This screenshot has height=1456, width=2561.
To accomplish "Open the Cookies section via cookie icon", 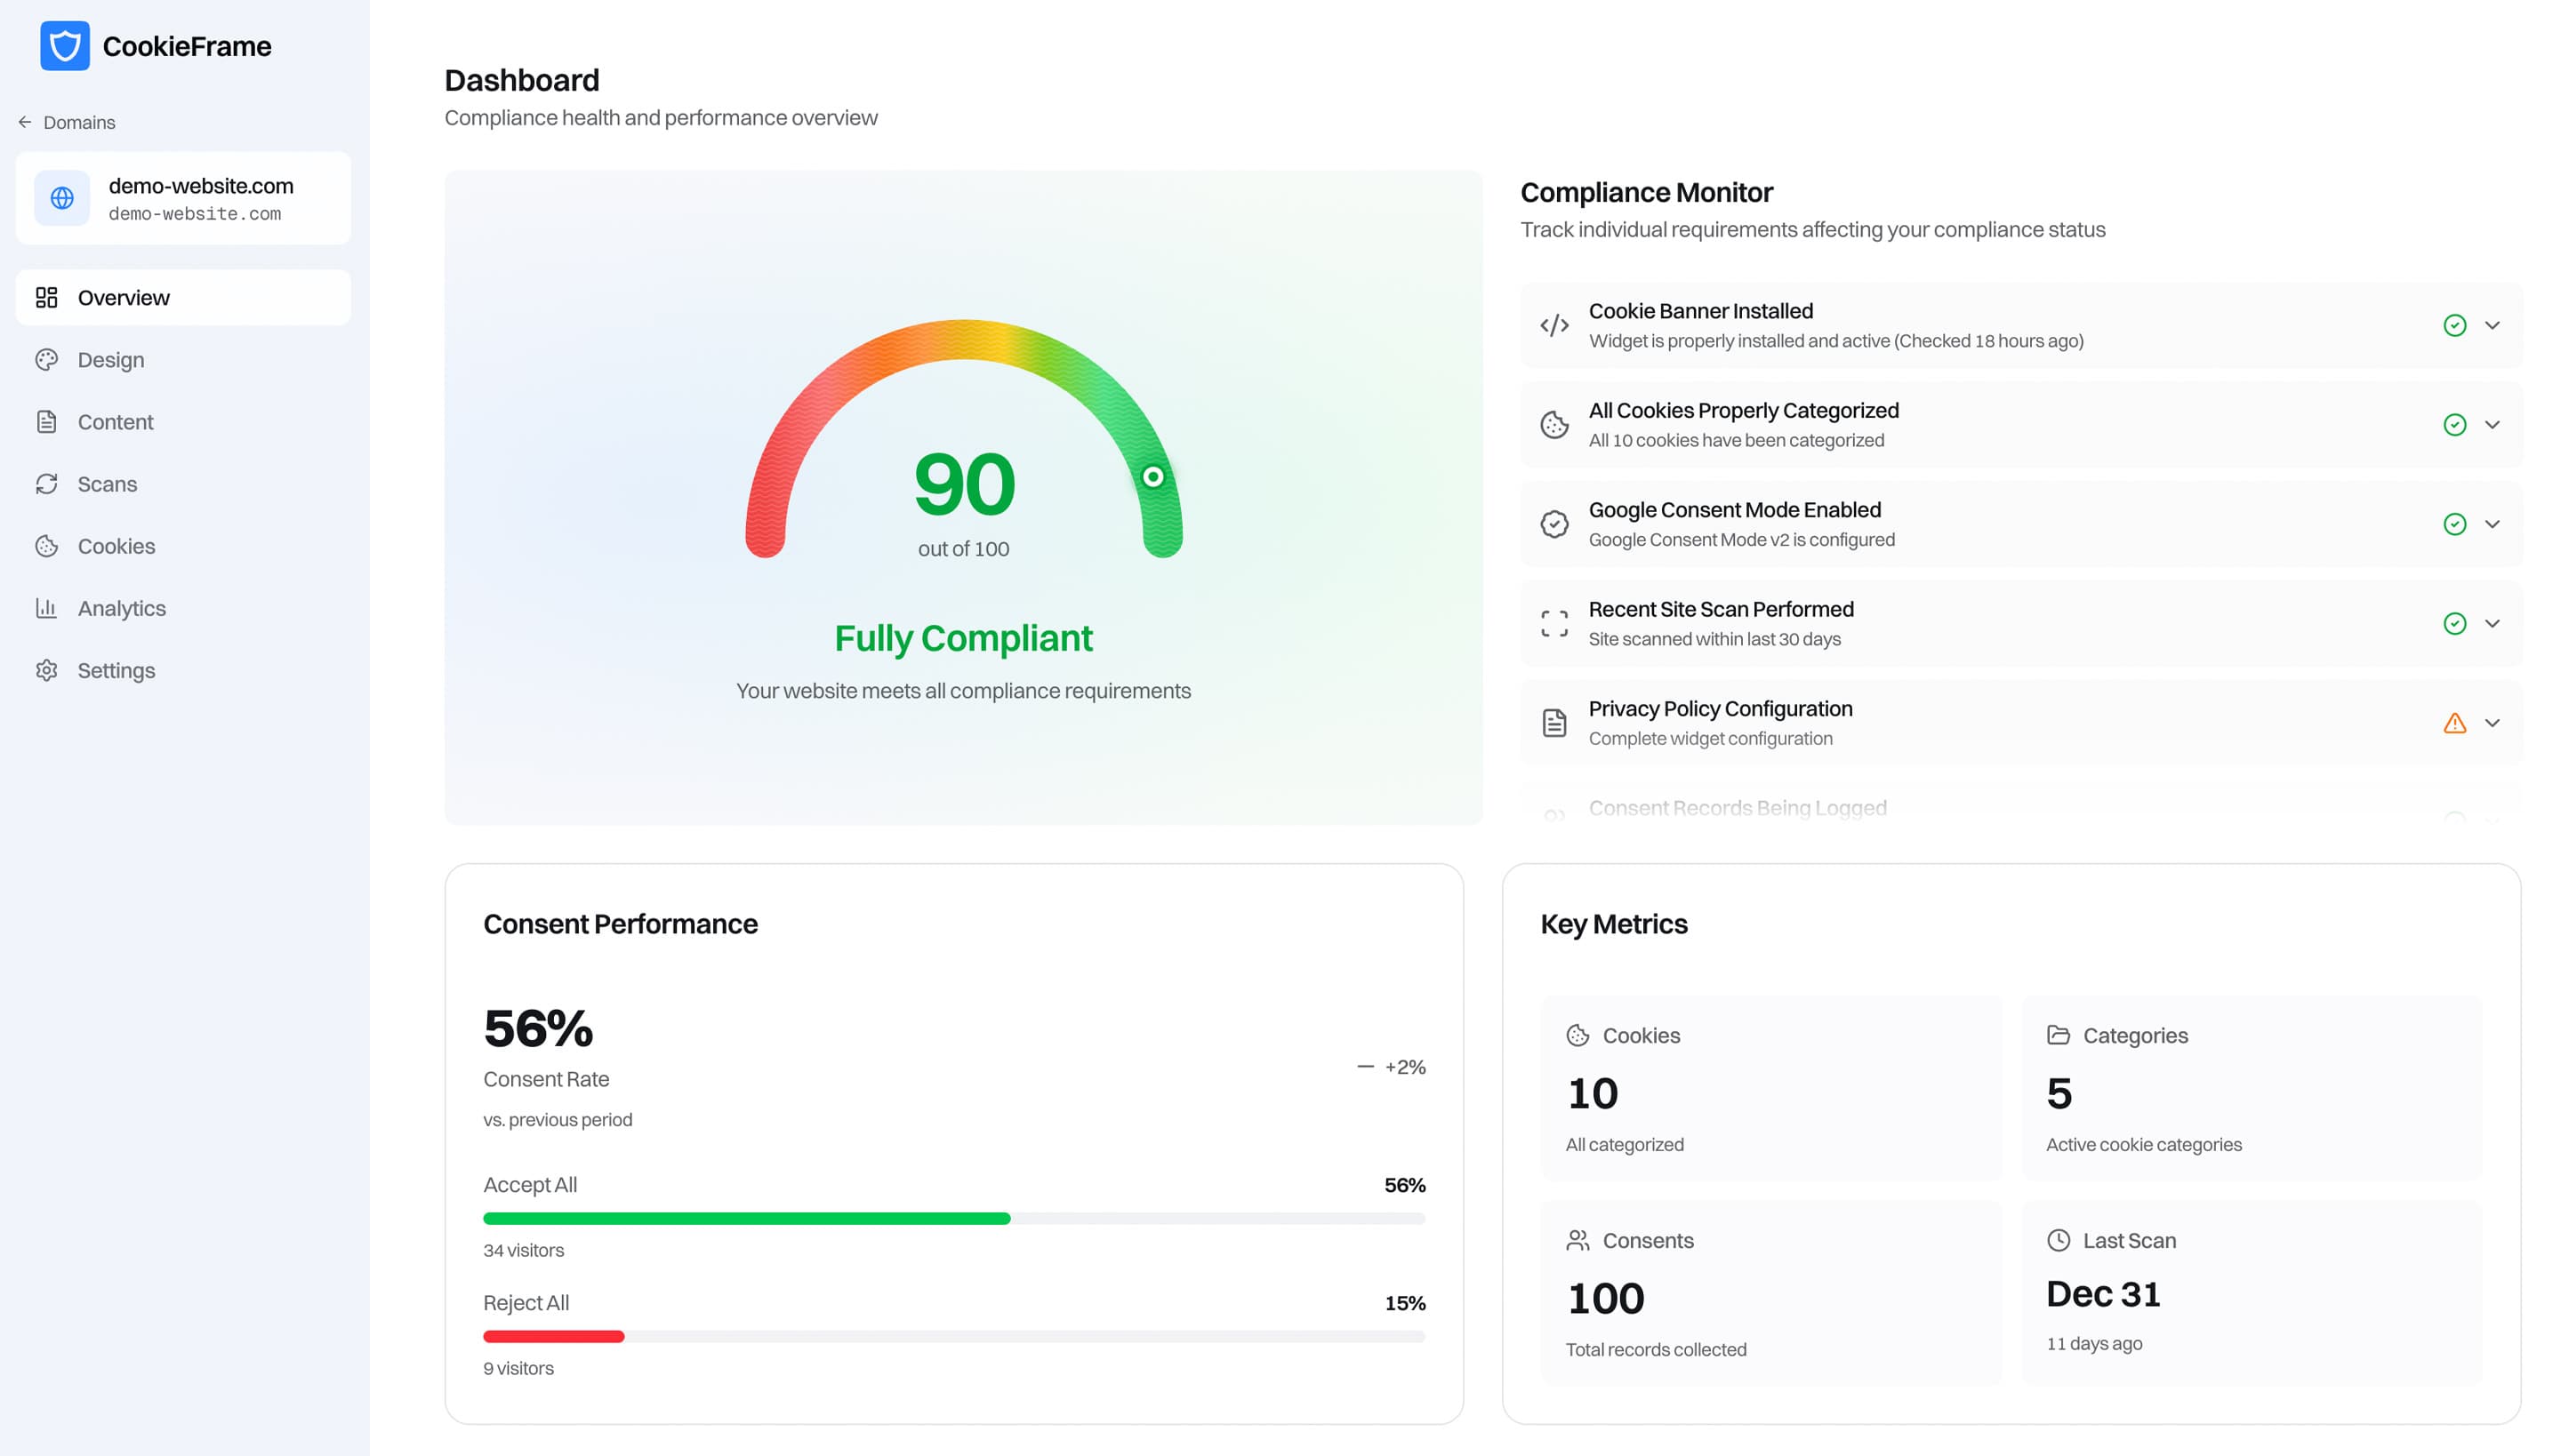I will tap(48, 546).
